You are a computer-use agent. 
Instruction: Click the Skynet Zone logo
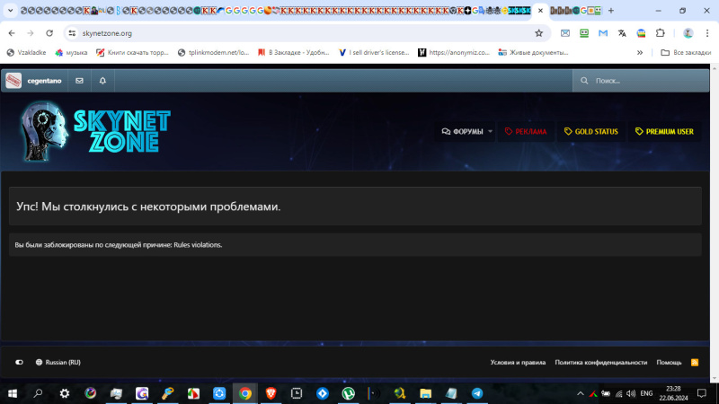click(95, 131)
